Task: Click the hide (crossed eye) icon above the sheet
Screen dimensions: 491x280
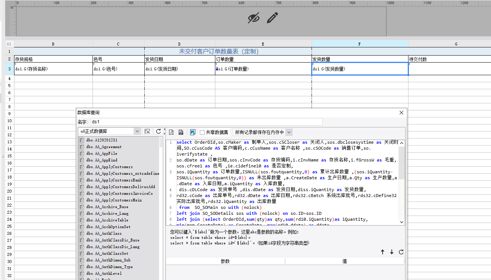Action: click(x=253, y=18)
